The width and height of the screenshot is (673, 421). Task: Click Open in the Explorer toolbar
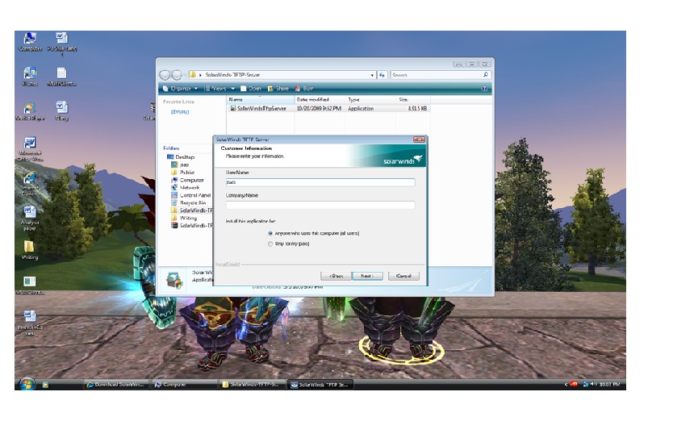[251, 89]
